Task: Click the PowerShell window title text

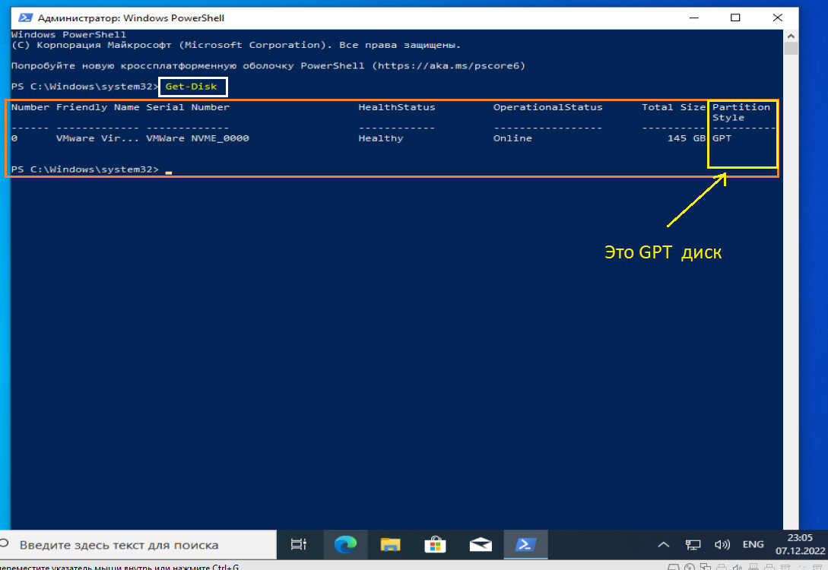Action: (131, 18)
